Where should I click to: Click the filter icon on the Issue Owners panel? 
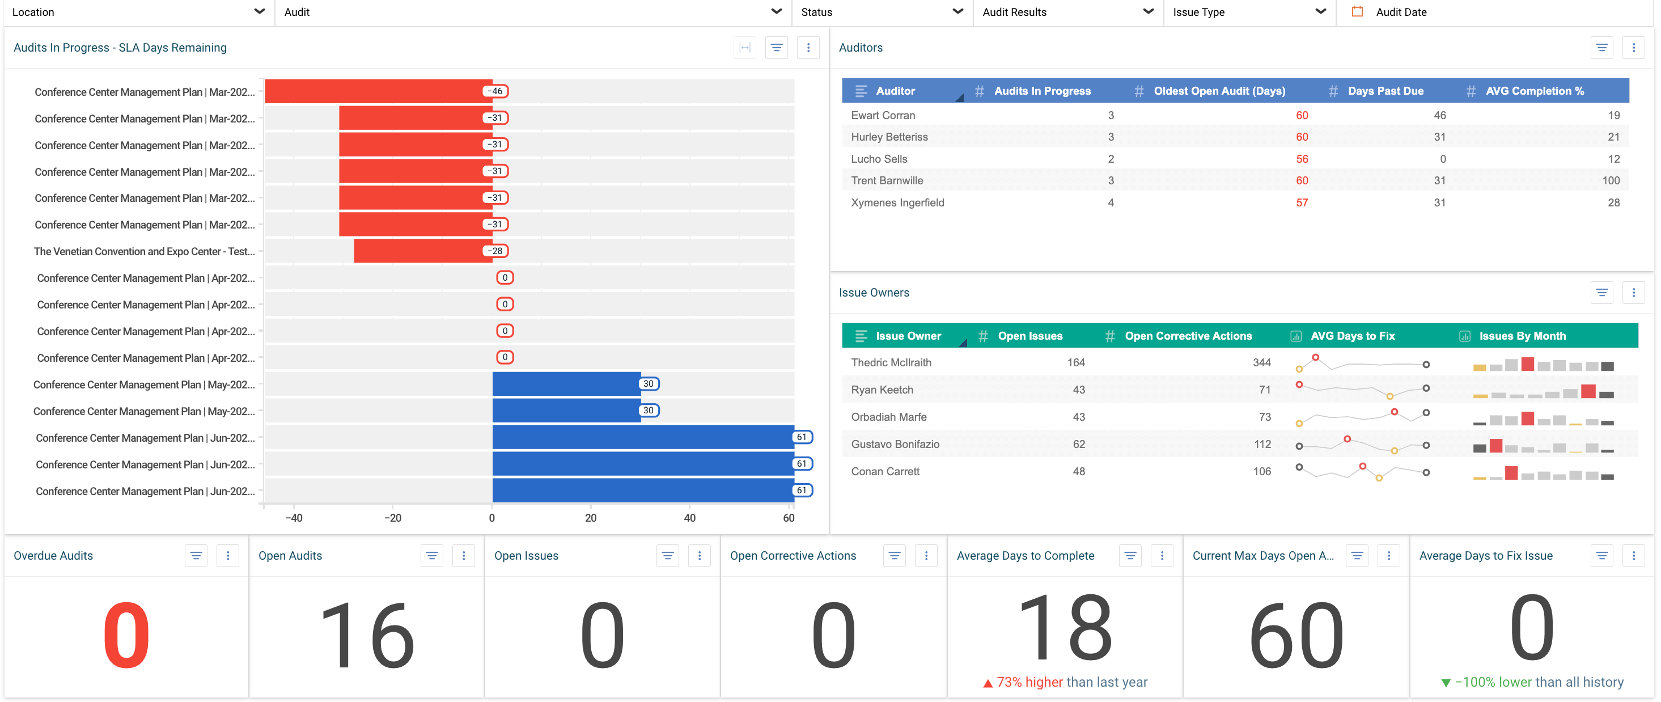point(1601,292)
